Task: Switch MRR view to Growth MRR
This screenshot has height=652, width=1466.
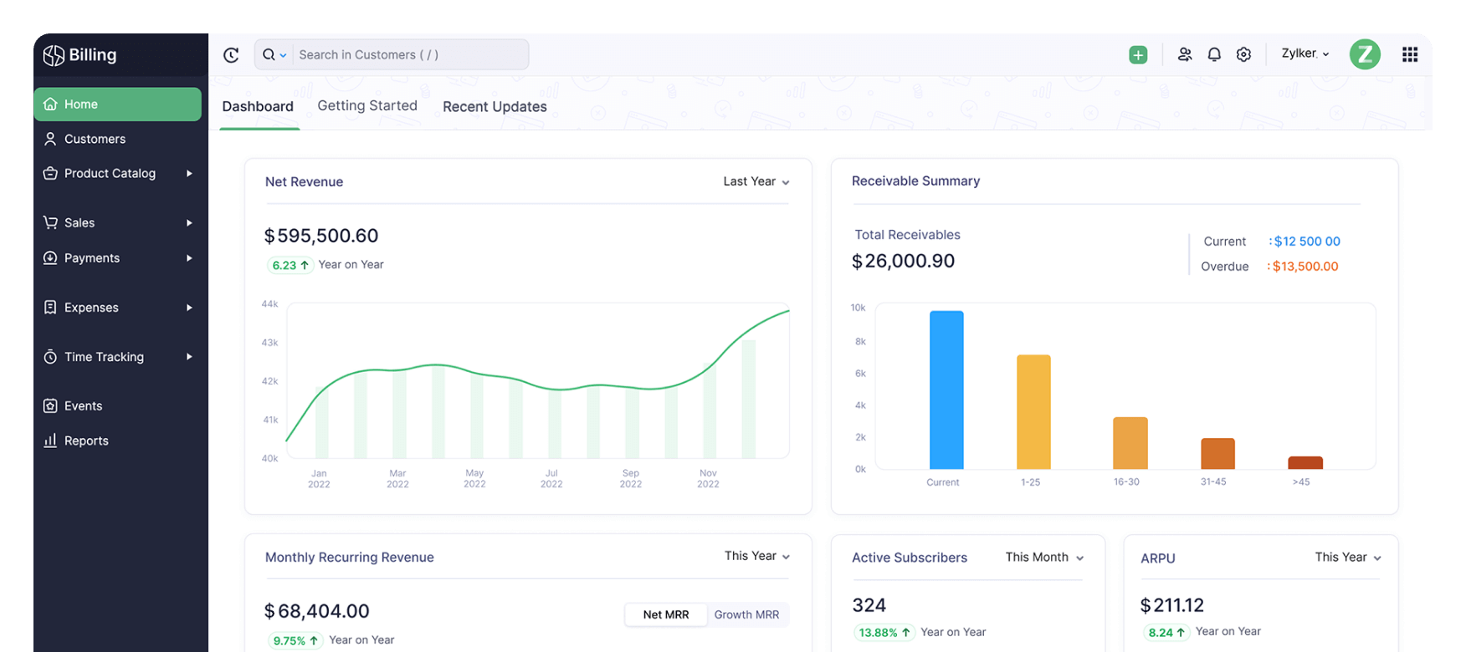Action: 746,614
